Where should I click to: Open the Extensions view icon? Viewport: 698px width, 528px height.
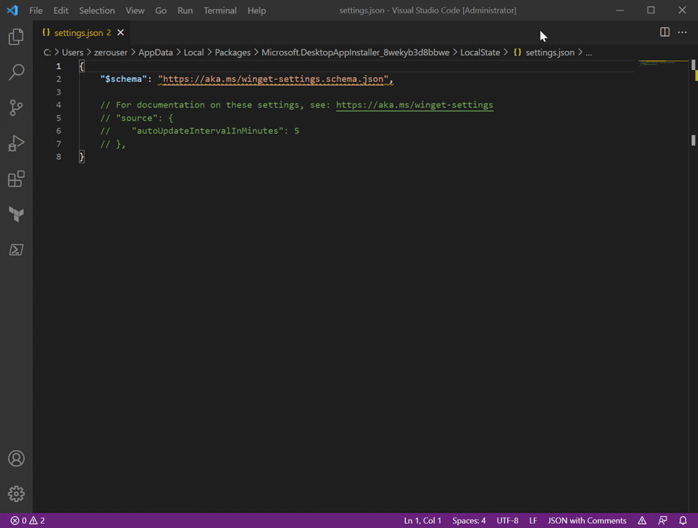[x=16, y=179]
